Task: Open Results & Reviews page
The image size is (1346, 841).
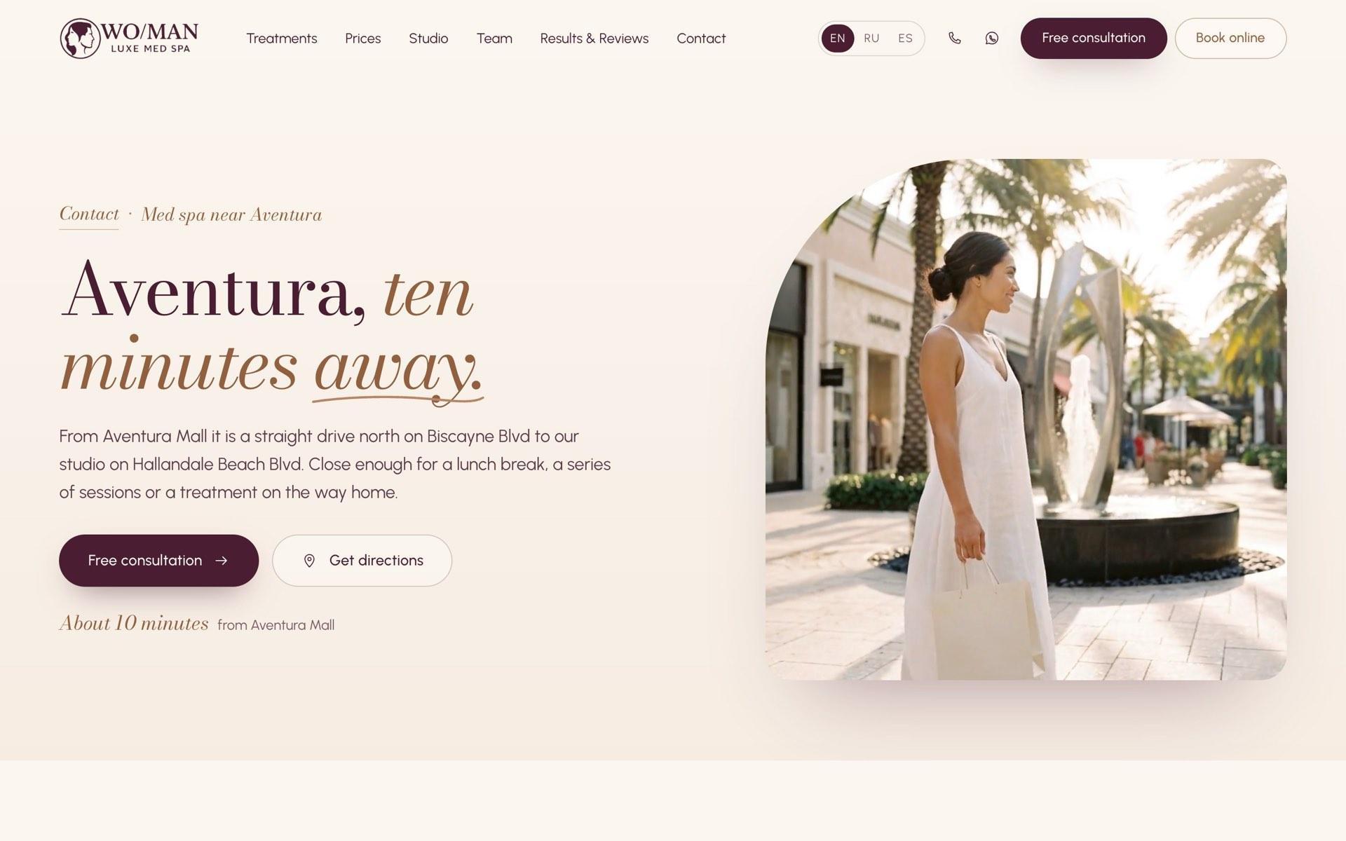Action: point(594,39)
